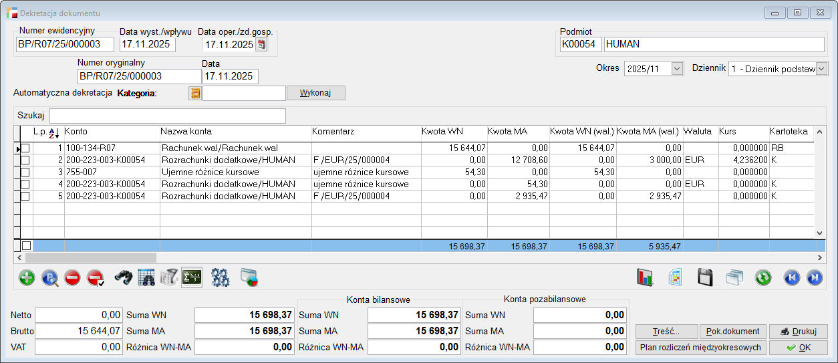838x363 pixels.
Task: Open the Dziennik journal dropdown
Action: 821,69
